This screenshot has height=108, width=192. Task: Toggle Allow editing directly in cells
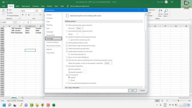pos(67,43)
